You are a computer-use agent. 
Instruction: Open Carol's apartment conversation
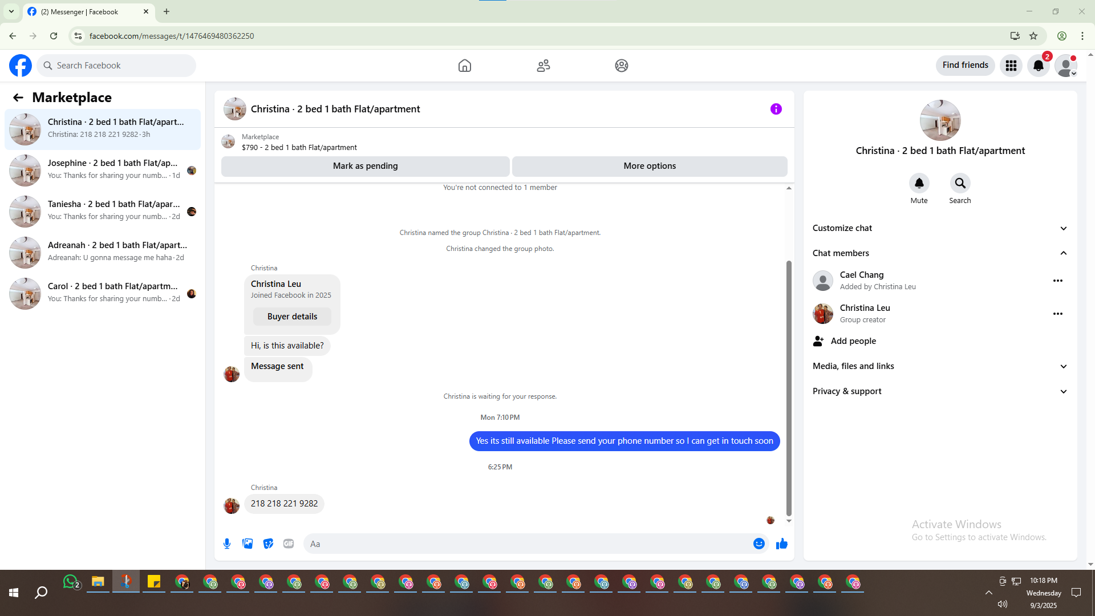coord(103,293)
